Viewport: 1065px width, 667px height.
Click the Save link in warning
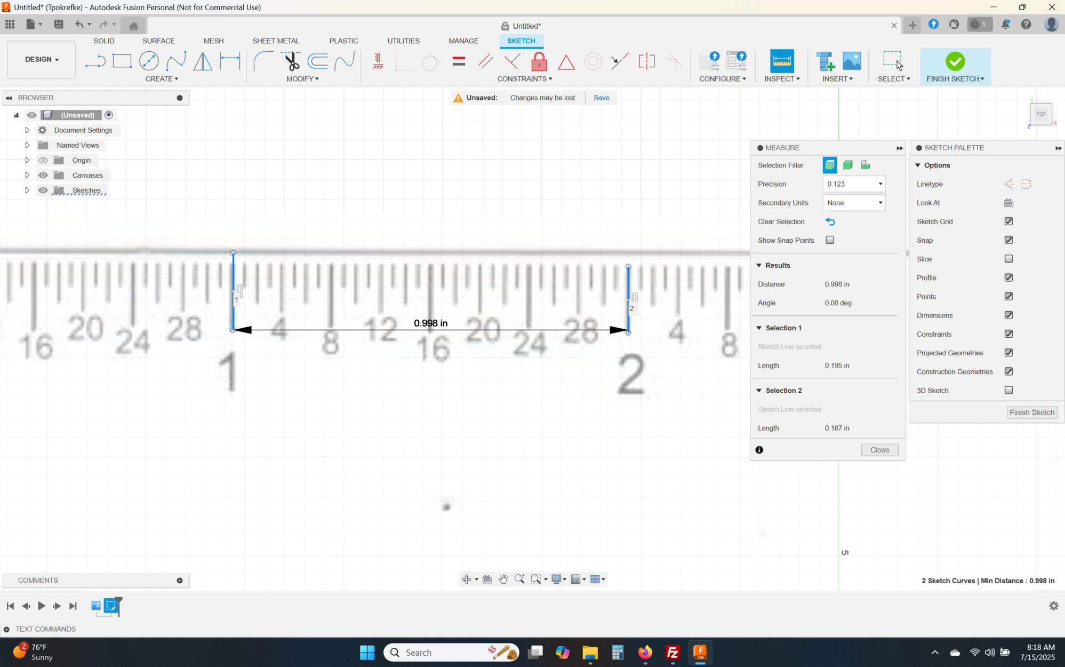pyautogui.click(x=601, y=98)
